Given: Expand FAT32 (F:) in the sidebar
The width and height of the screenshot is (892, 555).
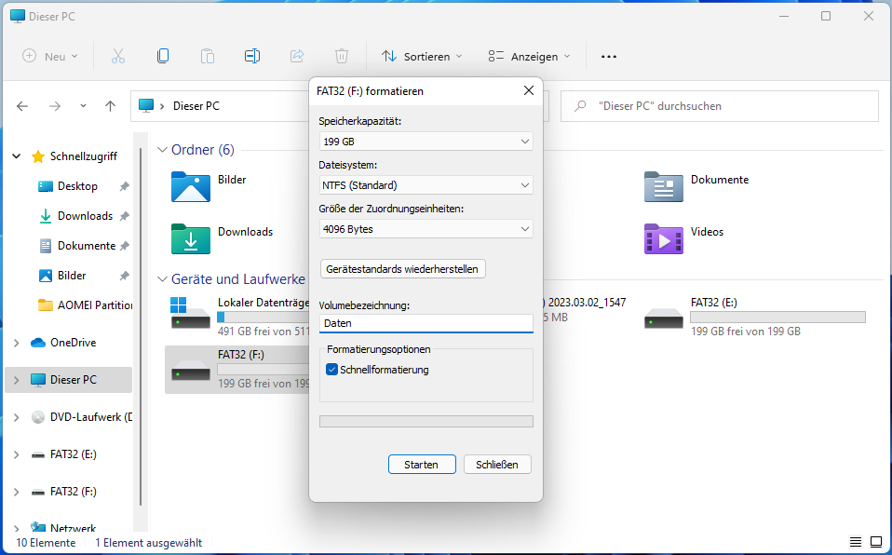Looking at the screenshot, I should coord(17,492).
